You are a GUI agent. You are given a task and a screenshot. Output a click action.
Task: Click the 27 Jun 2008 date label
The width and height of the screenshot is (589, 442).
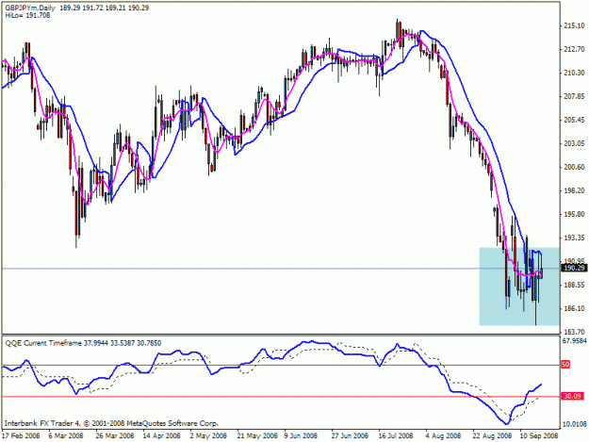coord(350,435)
